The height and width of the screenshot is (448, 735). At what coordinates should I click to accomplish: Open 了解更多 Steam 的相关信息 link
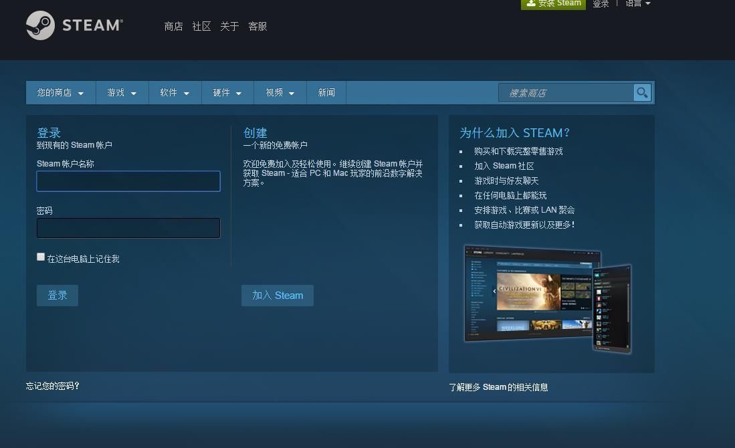pos(498,387)
